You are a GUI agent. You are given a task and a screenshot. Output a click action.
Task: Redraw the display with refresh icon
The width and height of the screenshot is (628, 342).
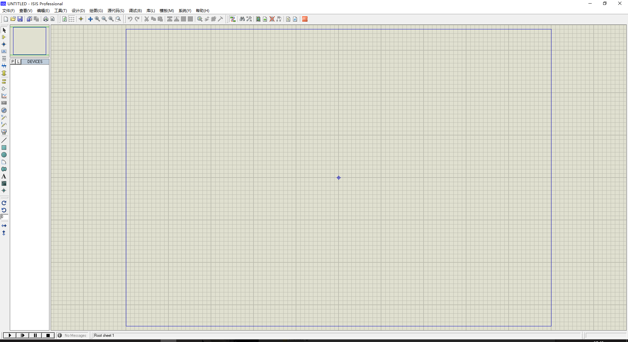tap(65, 19)
